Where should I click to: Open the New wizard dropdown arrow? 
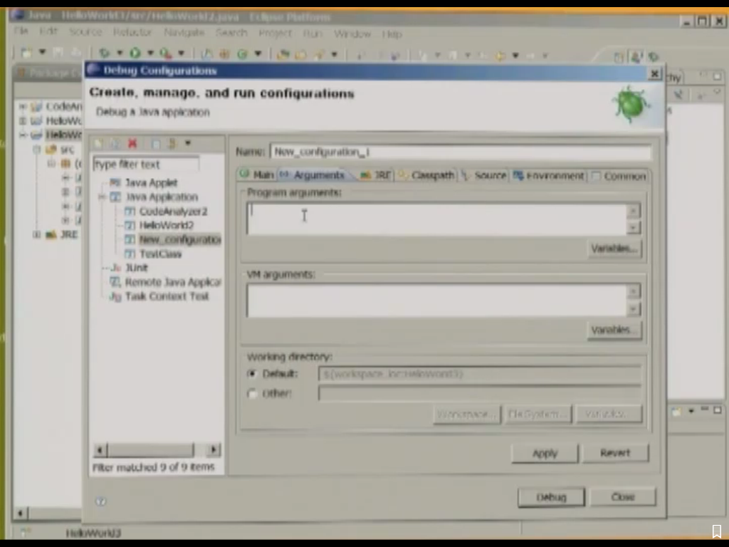(42, 52)
